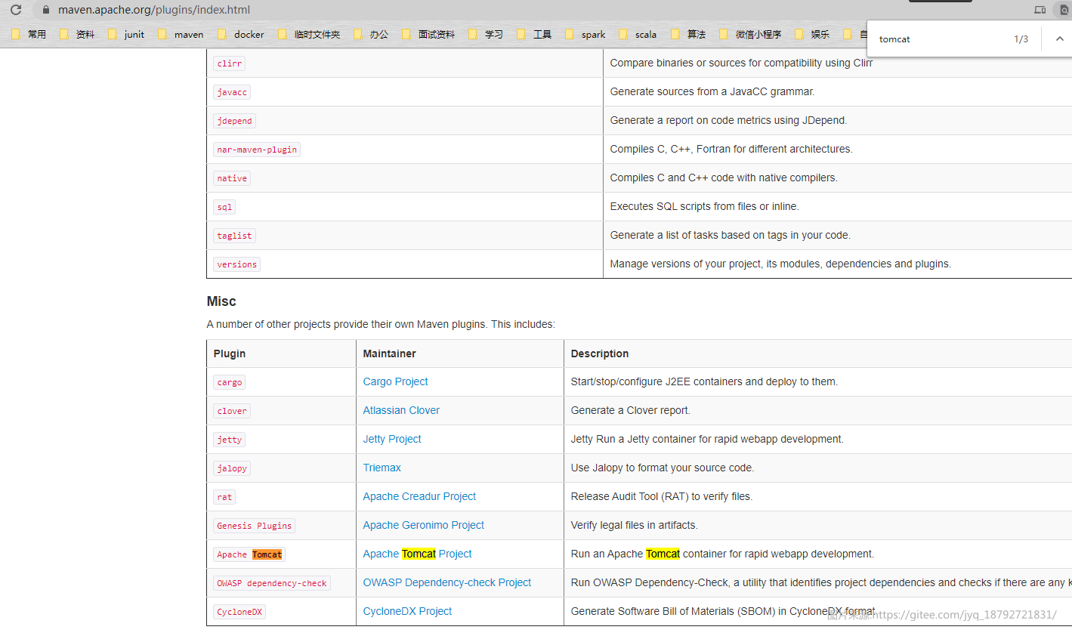Open the 微信小程序 bookmark folder

751,34
